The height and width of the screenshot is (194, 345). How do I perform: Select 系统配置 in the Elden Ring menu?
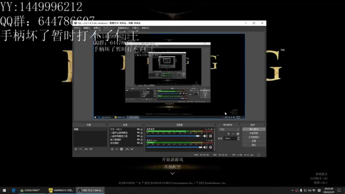[x=172, y=167]
